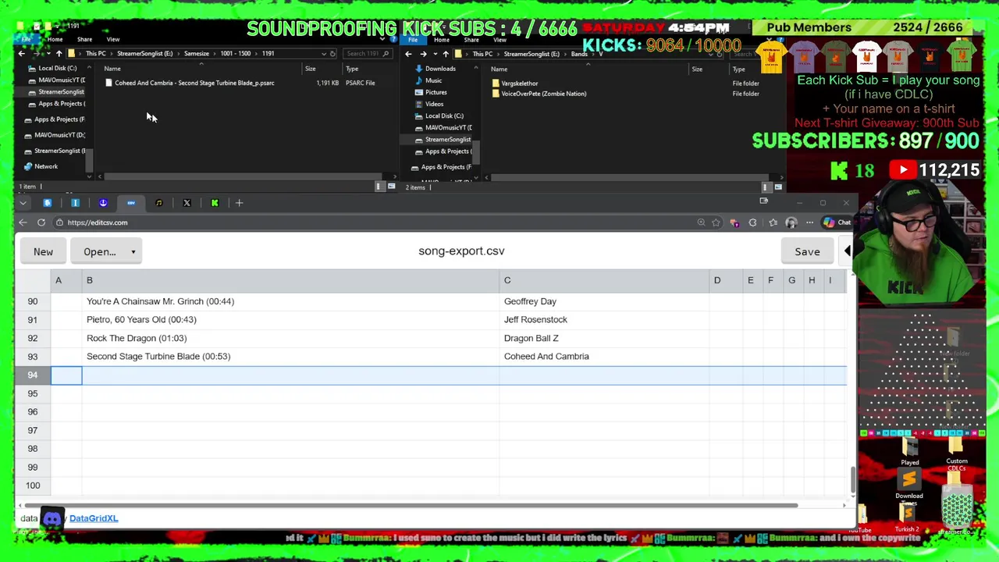Select column B header
This screenshot has width=999, height=562.
pos(290,280)
